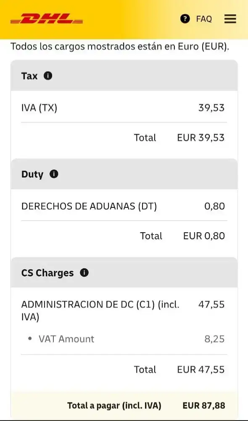
Task: Click Total a pagar (incl. IVA) label
Action: click(x=114, y=405)
